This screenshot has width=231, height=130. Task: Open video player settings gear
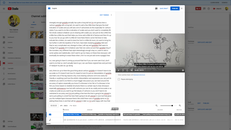[183, 70]
